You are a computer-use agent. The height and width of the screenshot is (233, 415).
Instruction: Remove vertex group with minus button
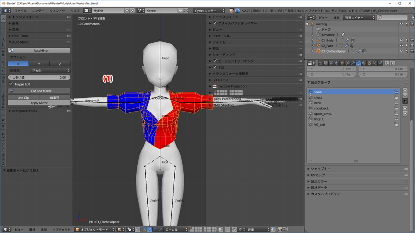pyautogui.click(x=405, y=96)
